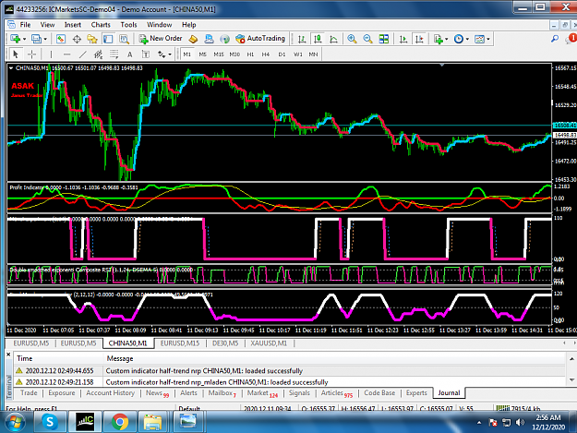Click the taskbar volume speaker icon
This screenshot has height=433, width=577.
(520, 422)
